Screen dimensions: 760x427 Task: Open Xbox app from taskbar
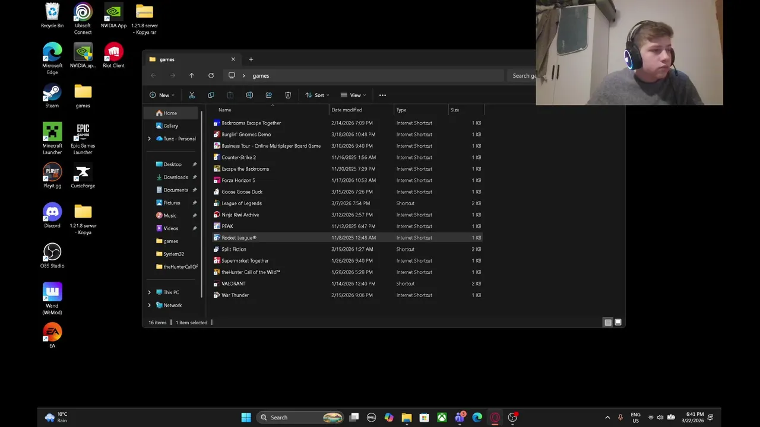point(442,418)
